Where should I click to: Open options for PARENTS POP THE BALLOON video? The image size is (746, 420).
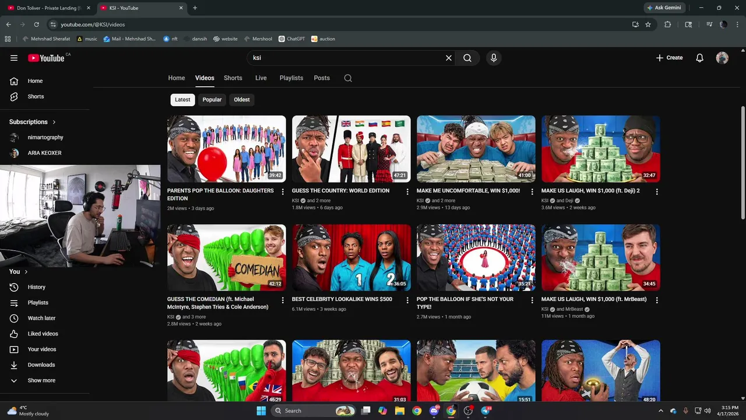pyautogui.click(x=283, y=192)
